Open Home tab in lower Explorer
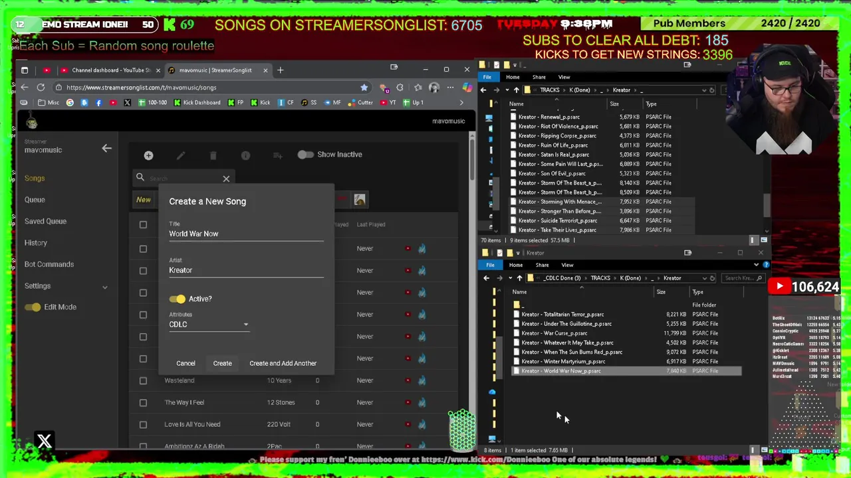The width and height of the screenshot is (851, 478). [x=516, y=265]
